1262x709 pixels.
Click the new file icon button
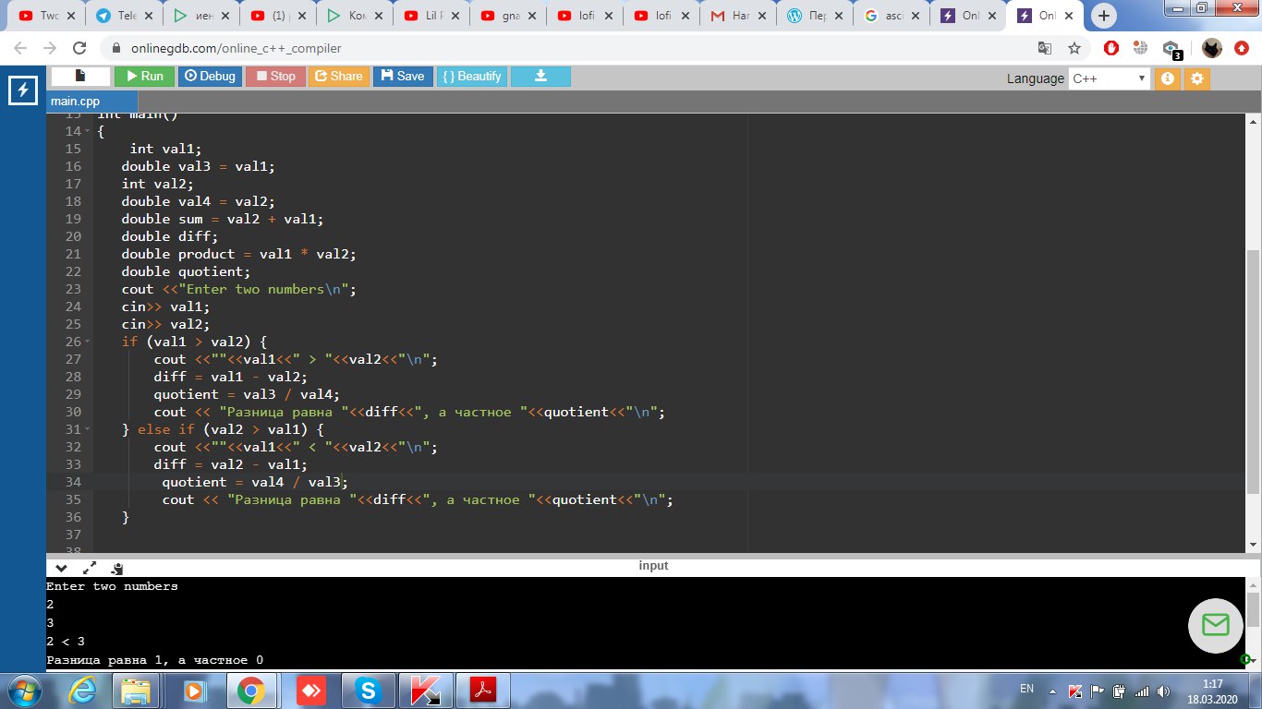(x=80, y=77)
